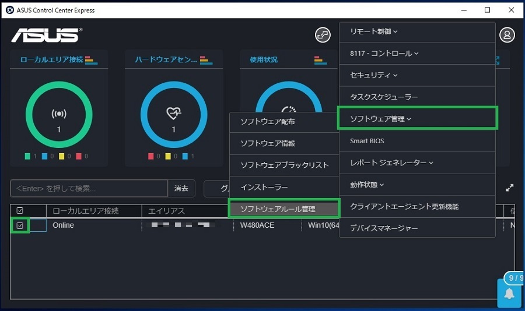This screenshot has width=525, height=311.
Task: Open the notification bell
Action: [x=509, y=294]
